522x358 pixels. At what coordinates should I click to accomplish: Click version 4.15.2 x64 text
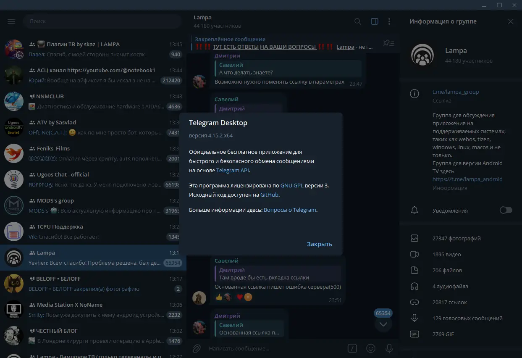(211, 136)
